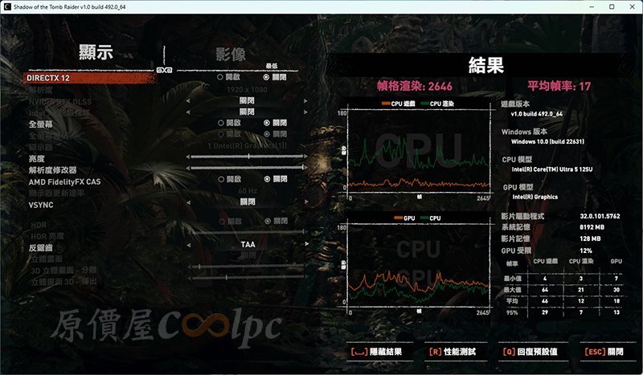This screenshot has width=643, height=375.
Task: Click the 60 Hz refresh rate value
Action: [x=248, y=190]
